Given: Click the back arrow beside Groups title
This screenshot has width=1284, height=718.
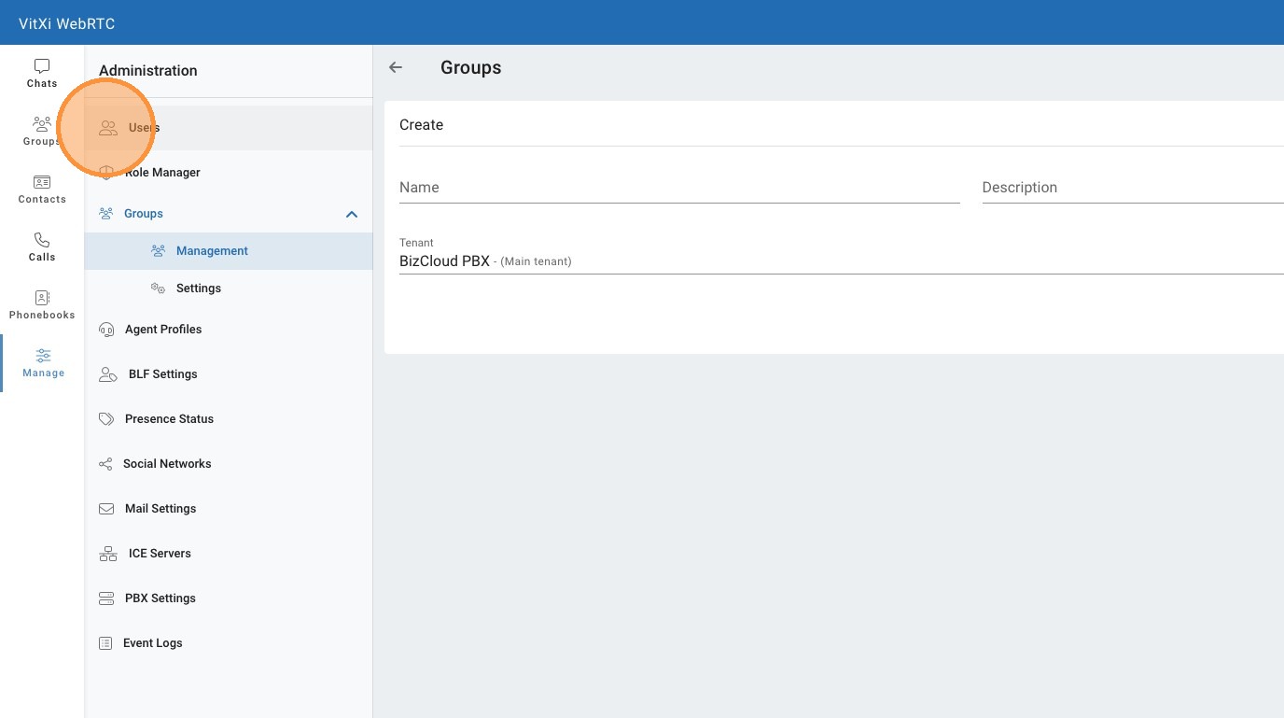Looking at the screenshot, I should (x=396, y=67).
